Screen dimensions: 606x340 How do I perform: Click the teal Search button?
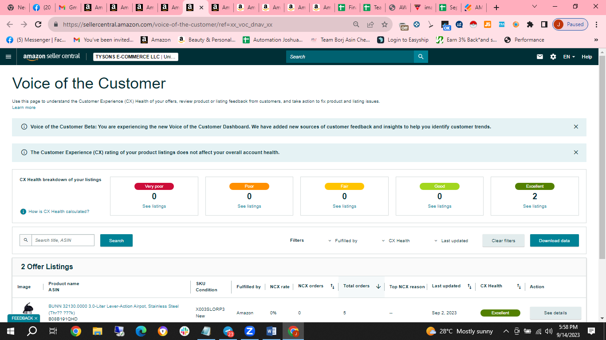pyautogui.click(x=116, y=240)
